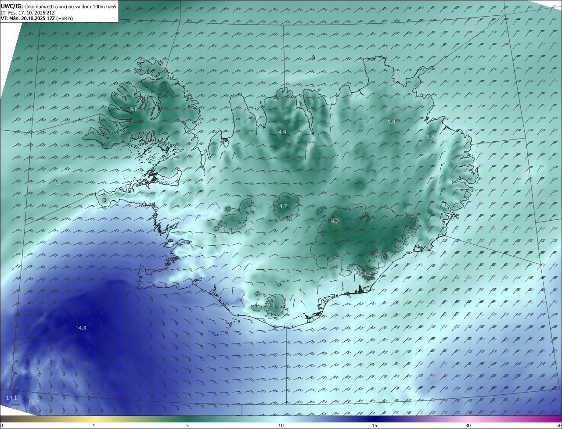Click the 14.1 value label
Image resolution: width=562 pixels, height=429 pixels.
[x=11, y=397]
